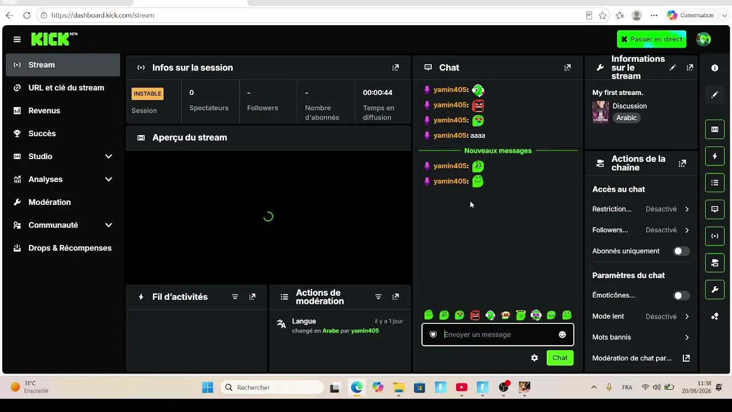Open the Modération page
732x412 pixels.
(63, 203)
